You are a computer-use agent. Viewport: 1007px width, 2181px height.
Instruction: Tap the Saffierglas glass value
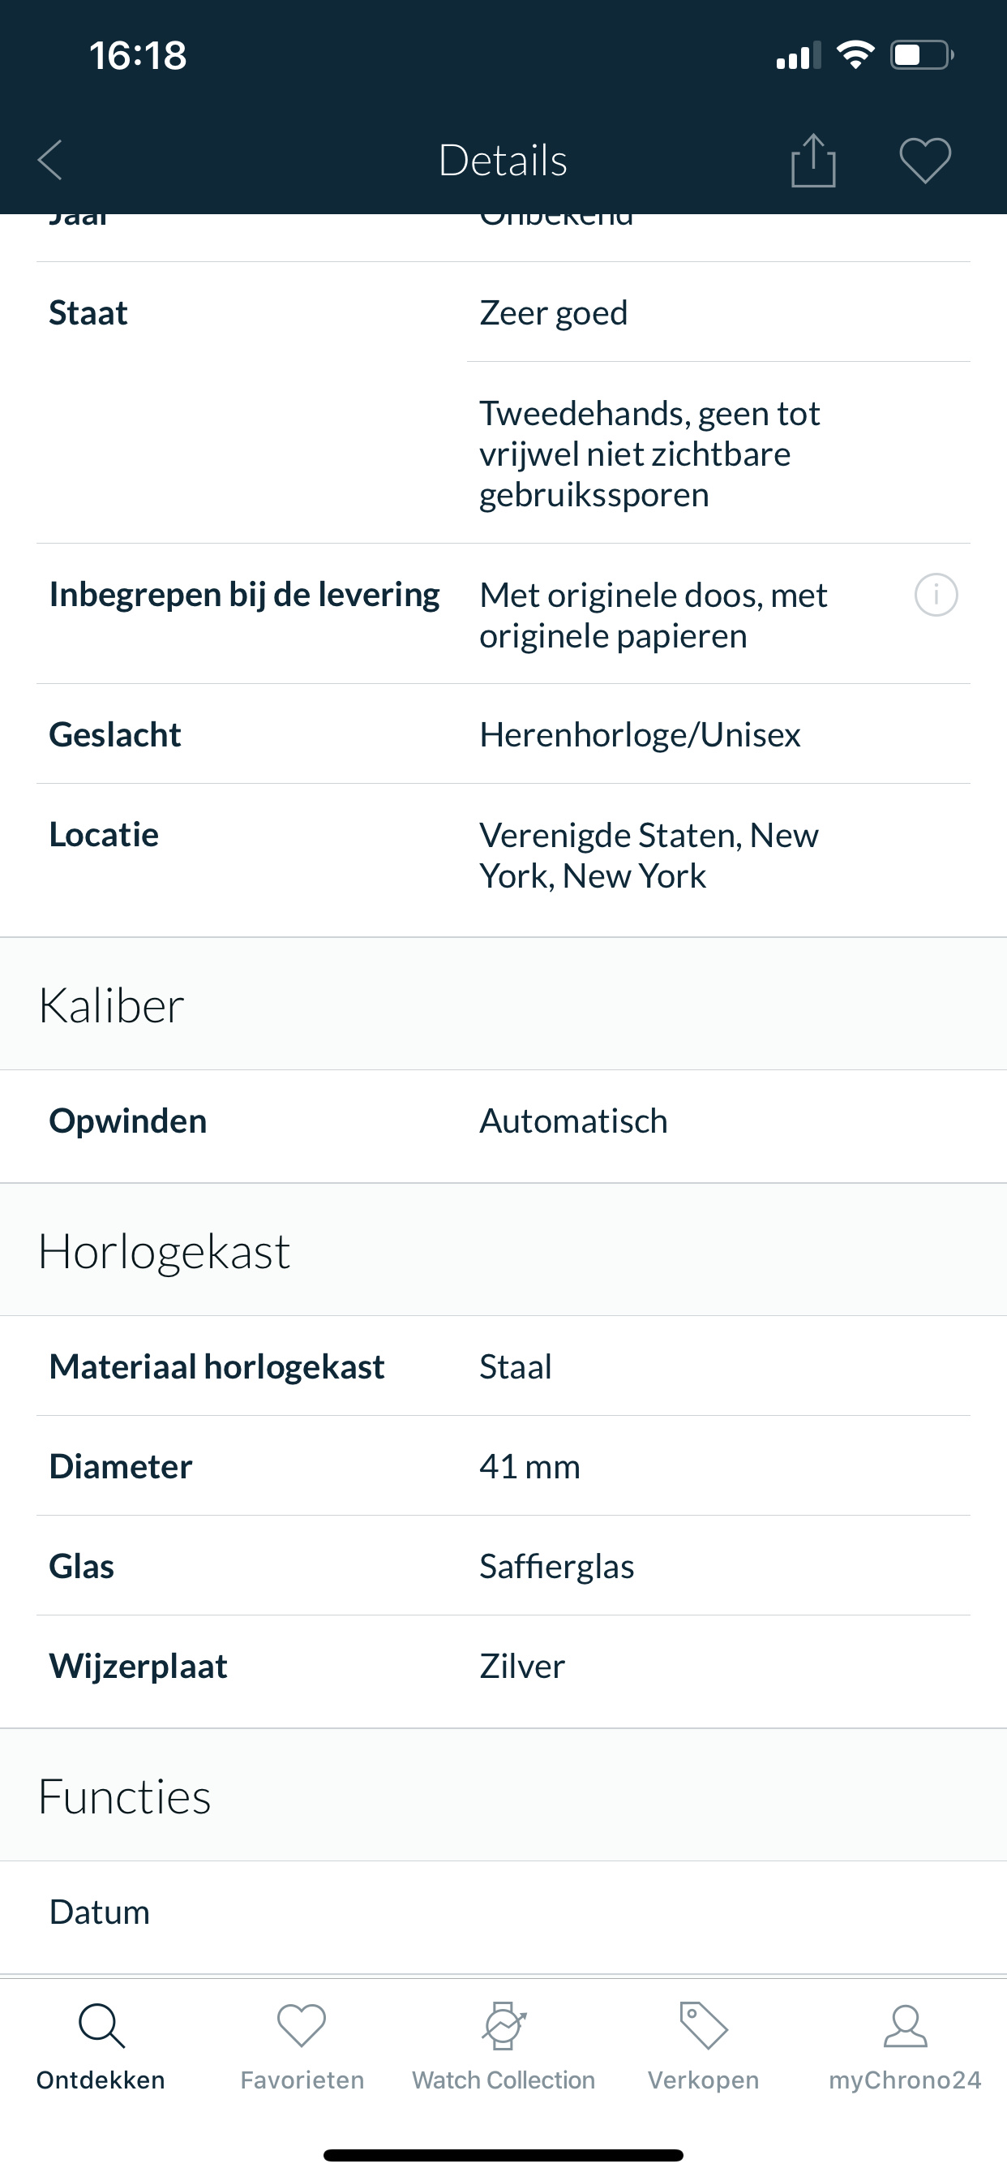[557, 1565]
